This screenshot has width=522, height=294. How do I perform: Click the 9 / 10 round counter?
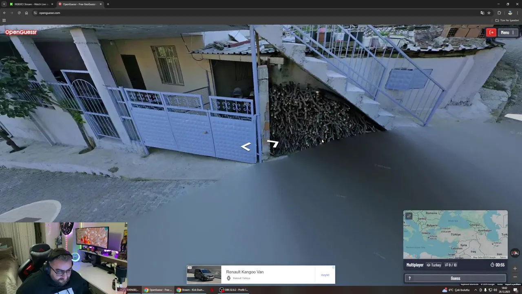coord(451,265)
